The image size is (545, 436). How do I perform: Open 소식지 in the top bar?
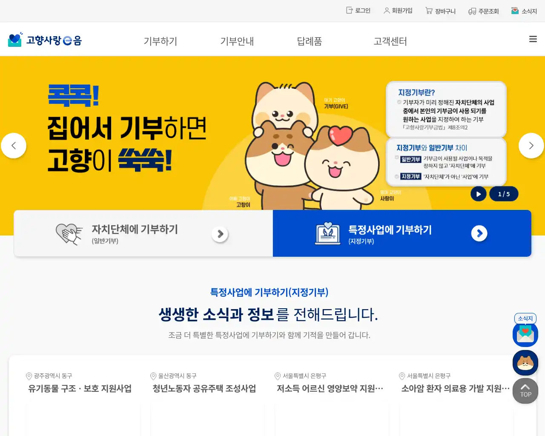tap(524, 11)
